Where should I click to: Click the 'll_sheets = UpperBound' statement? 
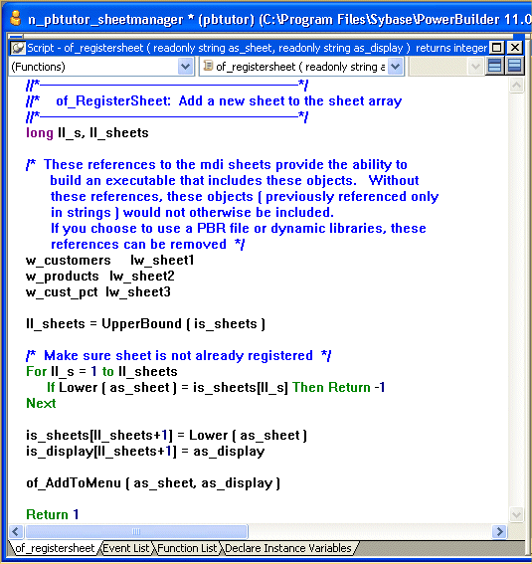pos(145,323)
